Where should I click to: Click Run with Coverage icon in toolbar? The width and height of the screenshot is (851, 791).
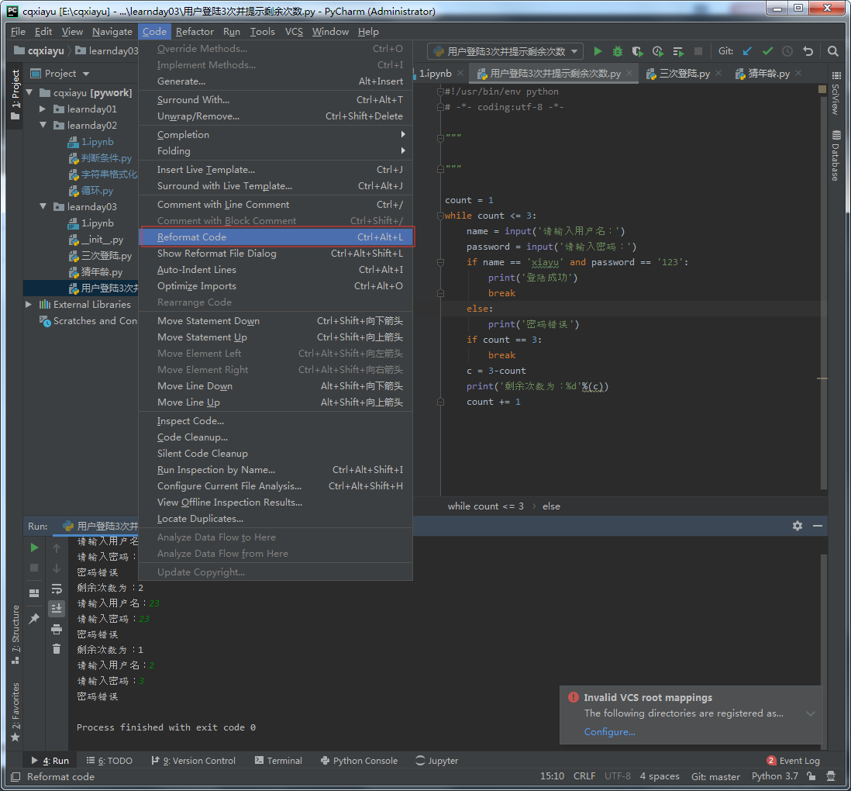coord(638,51)
